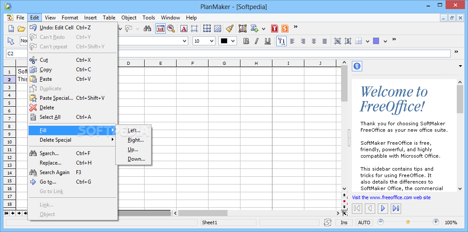
Task: Select column header H
Action: 256,64
